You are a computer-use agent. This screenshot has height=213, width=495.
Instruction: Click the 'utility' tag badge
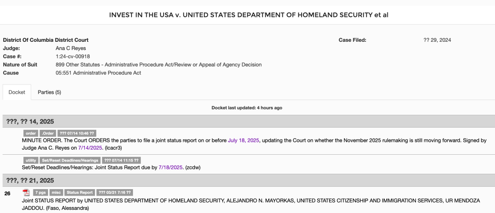[x=31, y=160]
